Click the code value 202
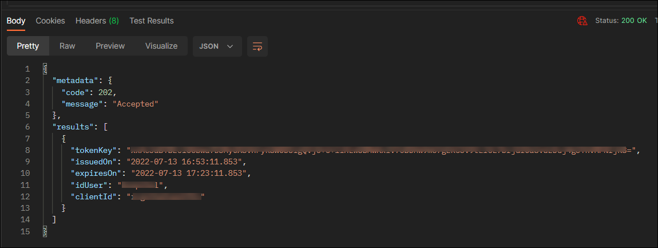The height and width of the screenshot is (248, 658). click(106, 92)
